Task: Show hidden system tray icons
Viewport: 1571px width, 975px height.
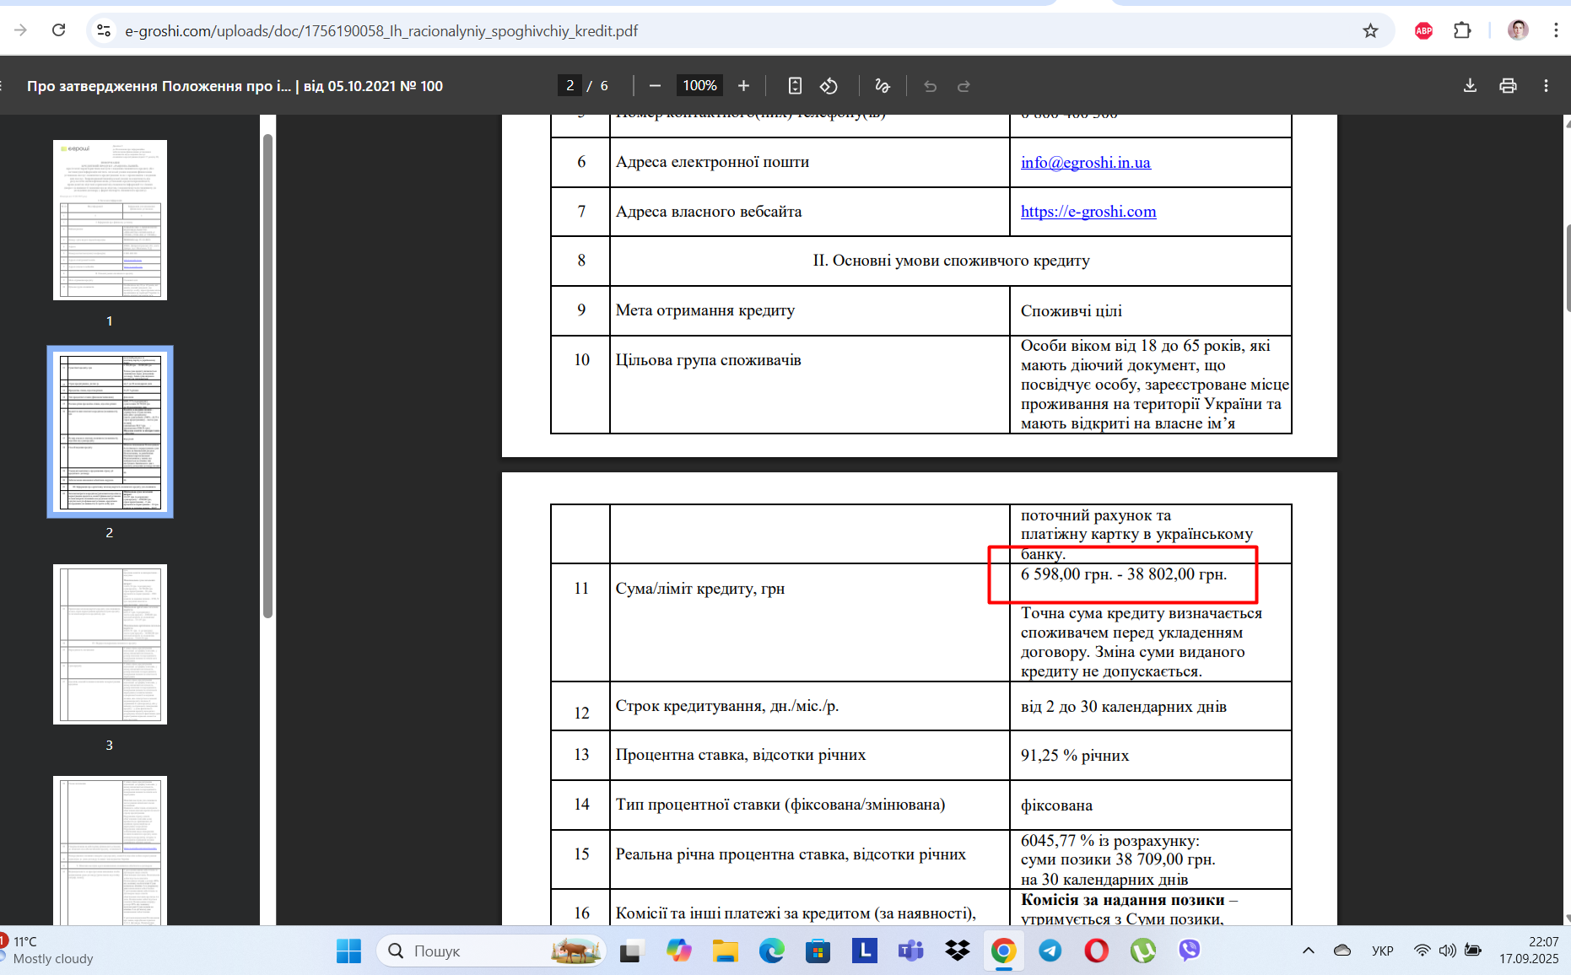Action: pyautogui.click(x=1309, y=951)
